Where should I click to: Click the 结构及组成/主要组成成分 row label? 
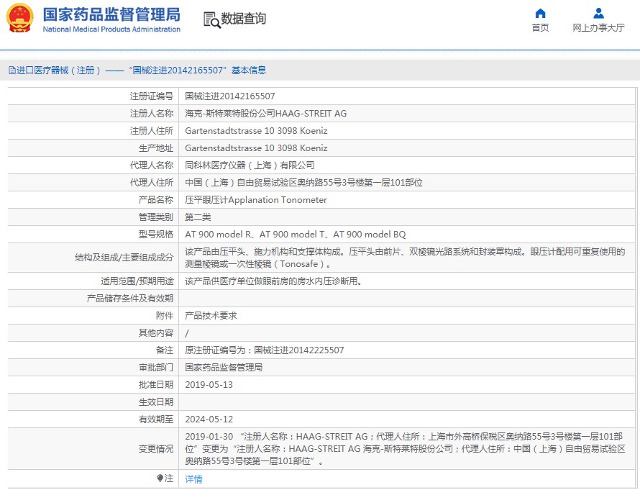click(x=124, y=258)
